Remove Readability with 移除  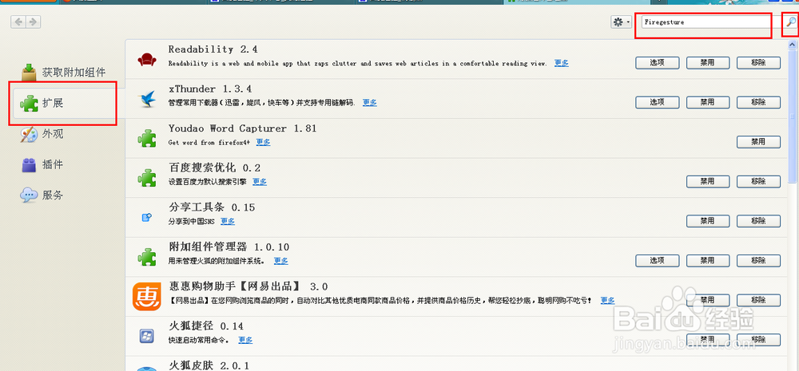[x=758, y=62]
